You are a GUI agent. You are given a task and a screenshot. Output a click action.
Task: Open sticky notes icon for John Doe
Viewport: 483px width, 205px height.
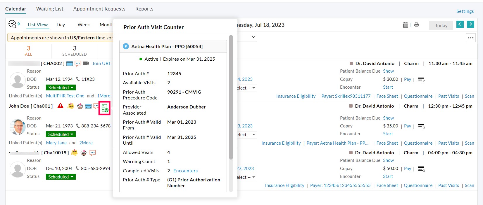(x=71, y=106)
